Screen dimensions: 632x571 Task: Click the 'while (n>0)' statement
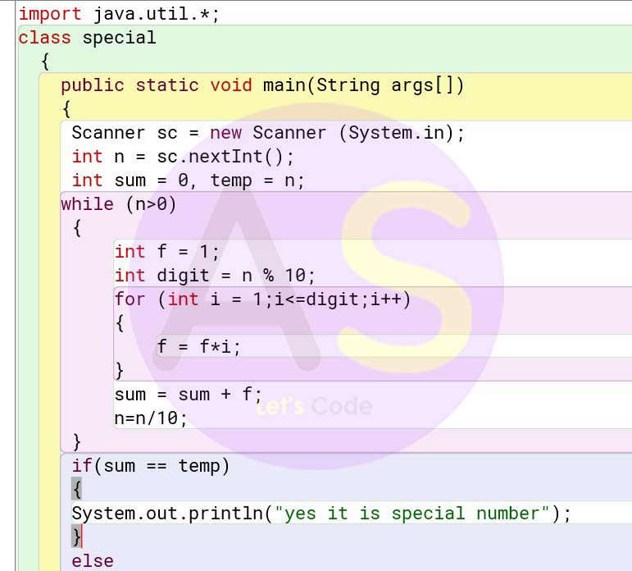(119, 204)
